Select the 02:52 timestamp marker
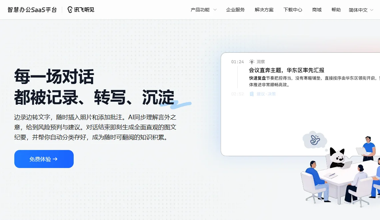 click(237, 94)
